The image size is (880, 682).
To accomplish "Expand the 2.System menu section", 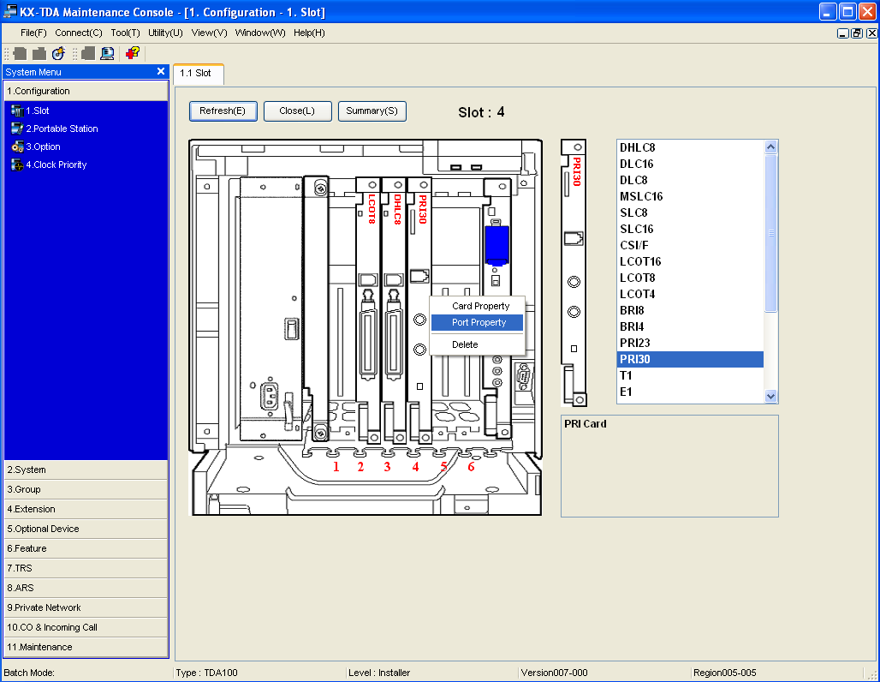I will pos(86,470).
